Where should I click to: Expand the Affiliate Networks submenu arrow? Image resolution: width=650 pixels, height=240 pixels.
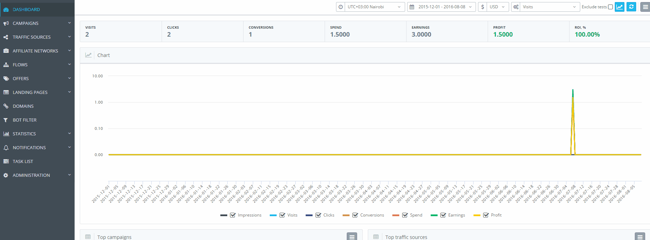pos(69,51)
